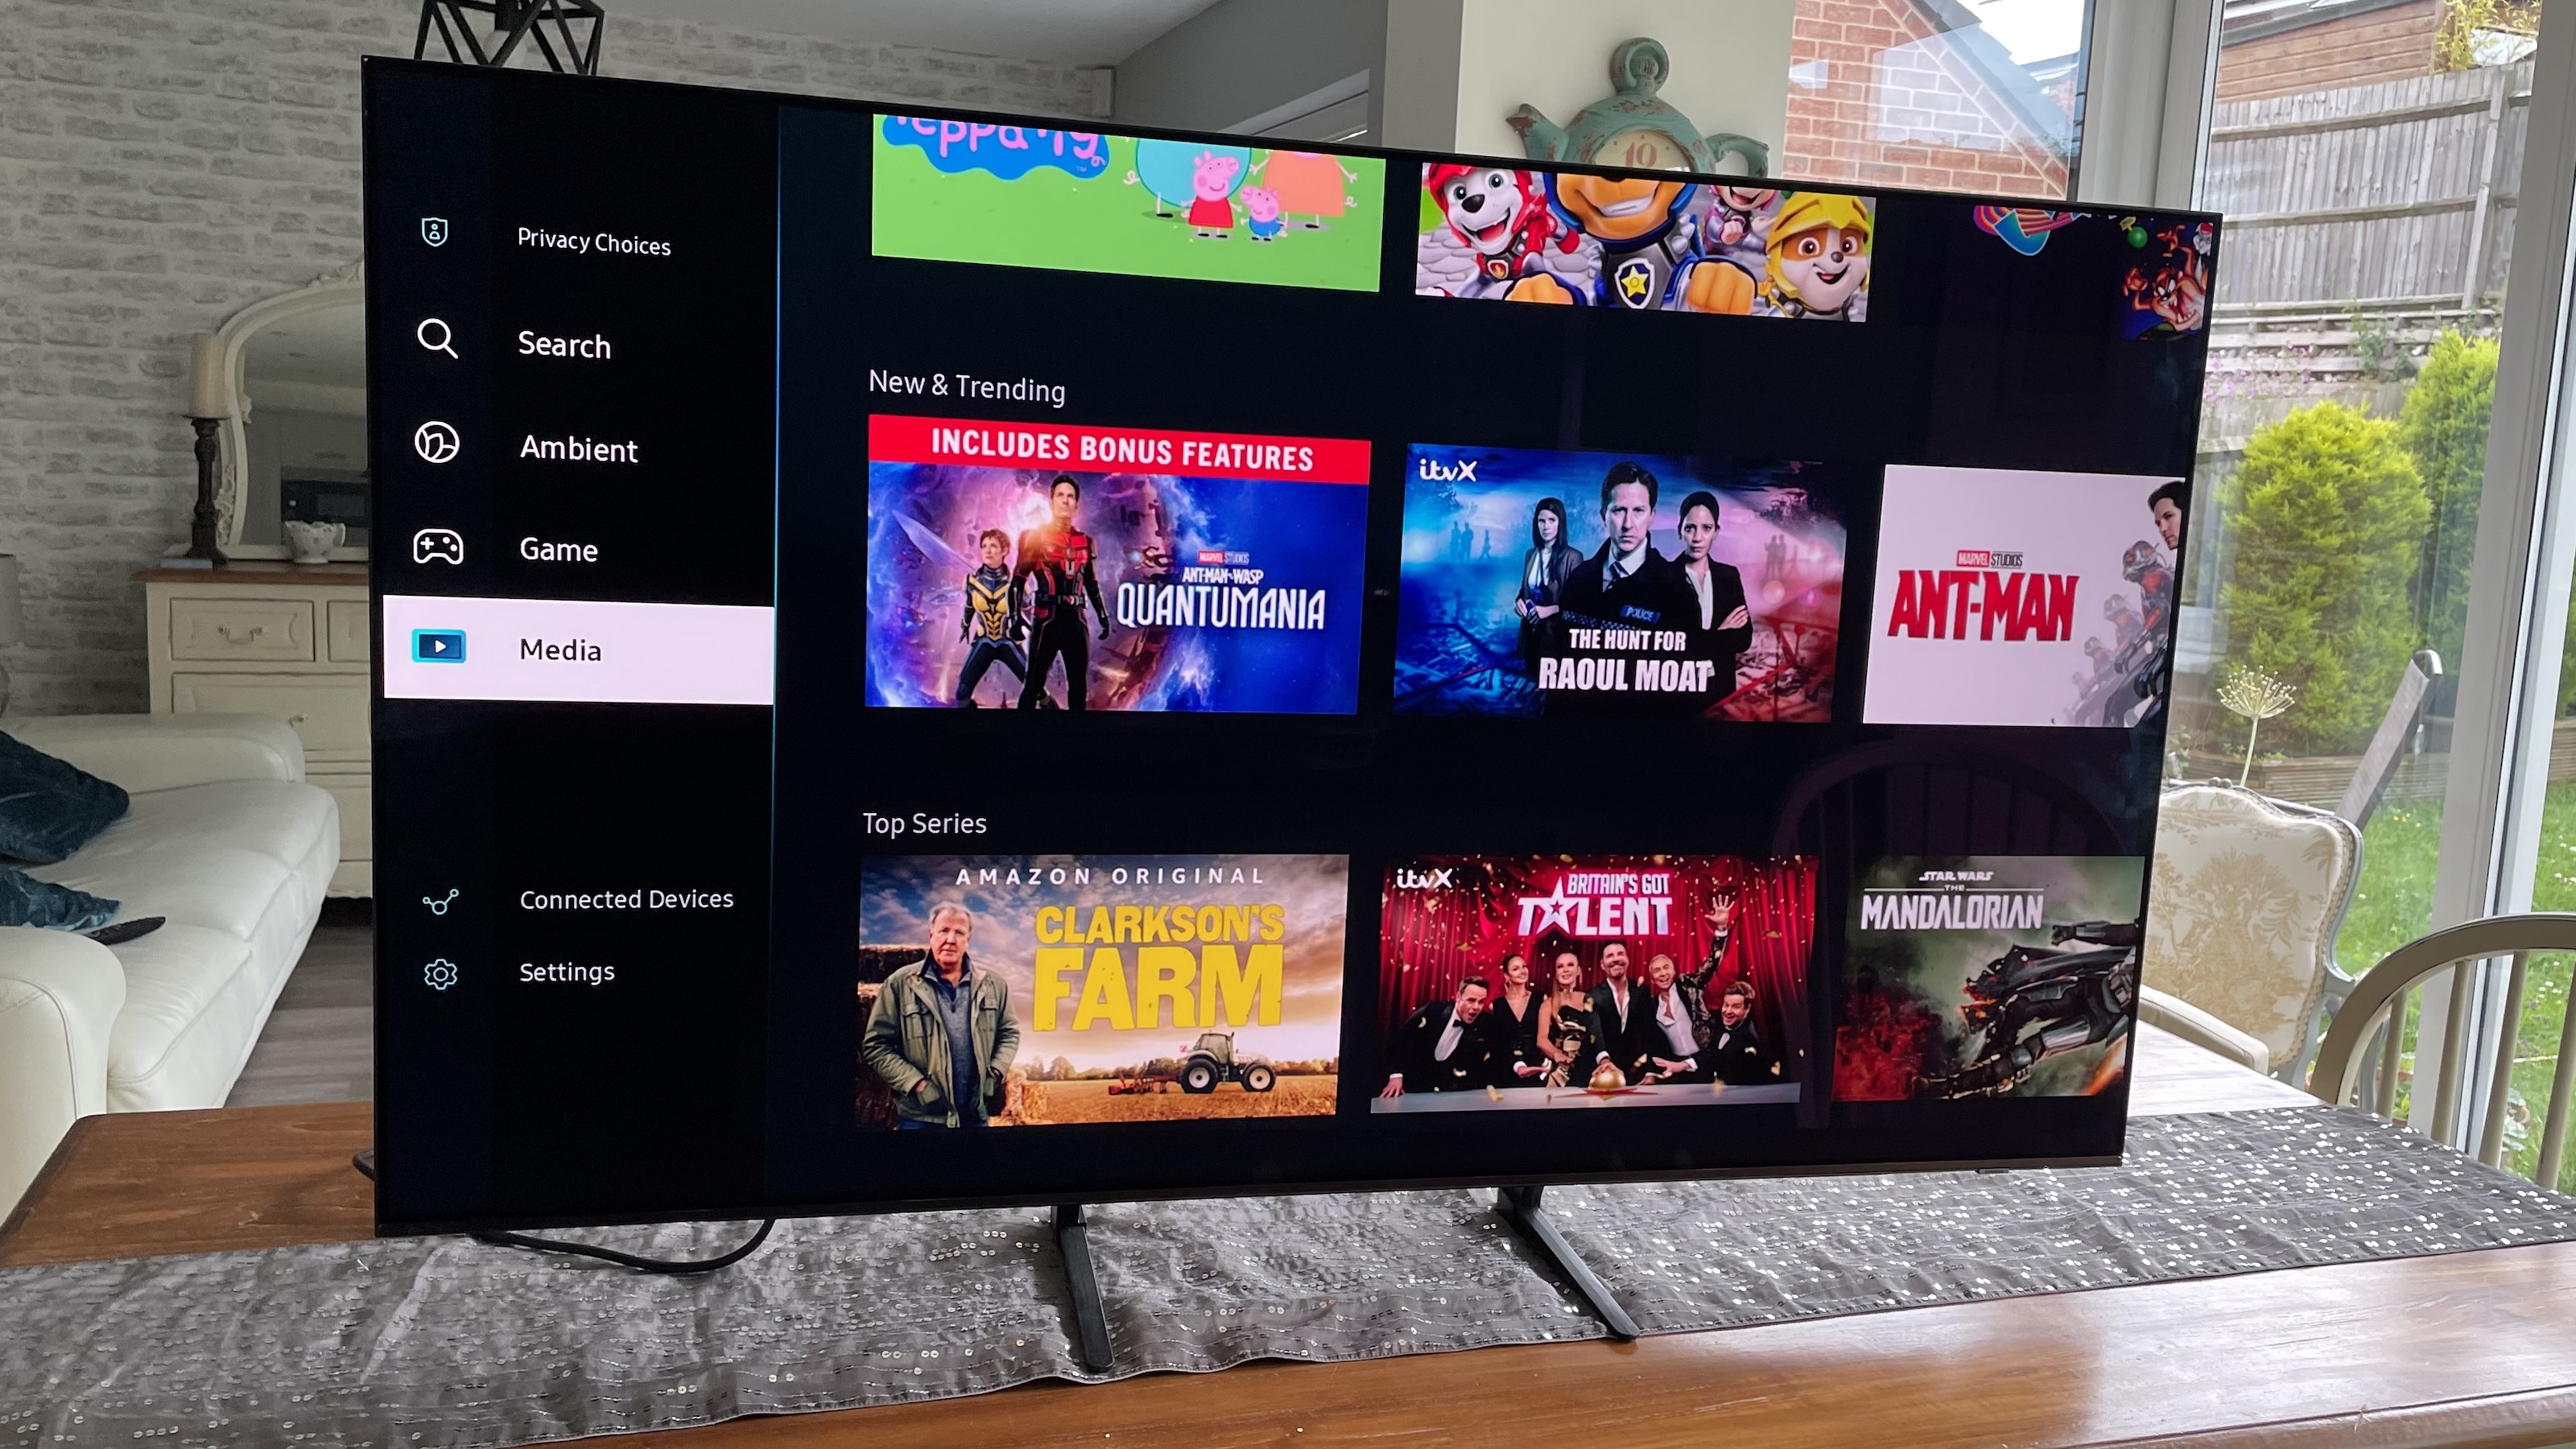Open the Ambient mode icon
This screenshot has height=1449, width=2576.
(437, 448)
